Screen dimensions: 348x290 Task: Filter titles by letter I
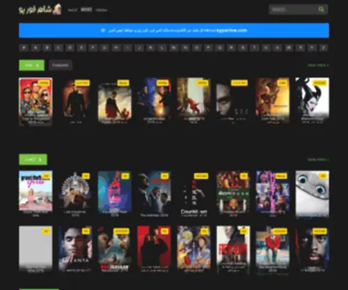coord(127,48)
